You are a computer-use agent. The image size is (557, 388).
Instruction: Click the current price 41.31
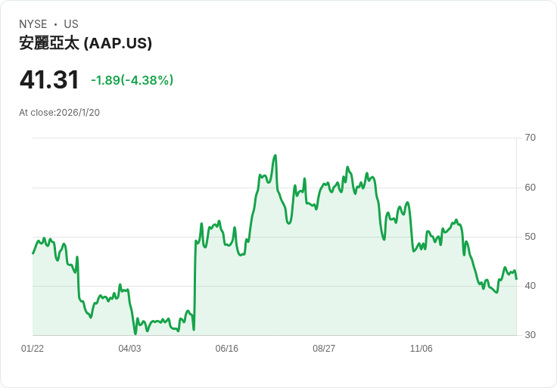click(x=49, y=79)
